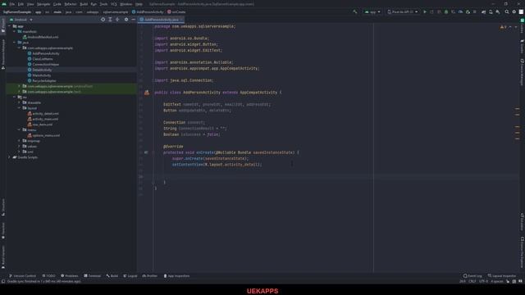Viewport: 525px width, 295px height.
Task: Open the Run menu
Action: 94,4
